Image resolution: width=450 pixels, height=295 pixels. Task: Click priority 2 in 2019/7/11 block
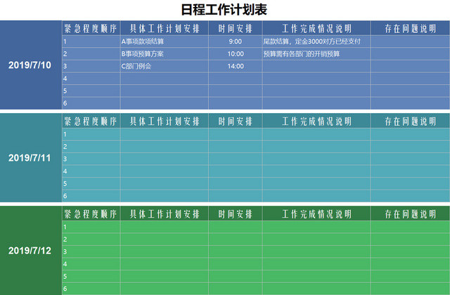tap(91, 147)
